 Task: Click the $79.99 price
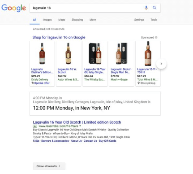coord(115,76)
